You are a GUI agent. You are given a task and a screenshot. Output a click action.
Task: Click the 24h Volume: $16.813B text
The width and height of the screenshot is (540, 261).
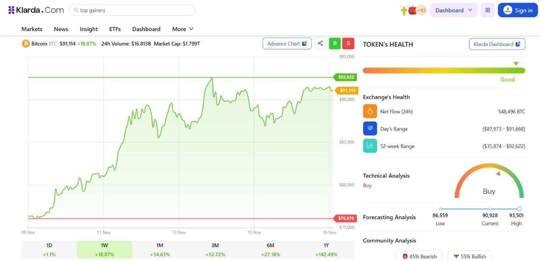126,44
